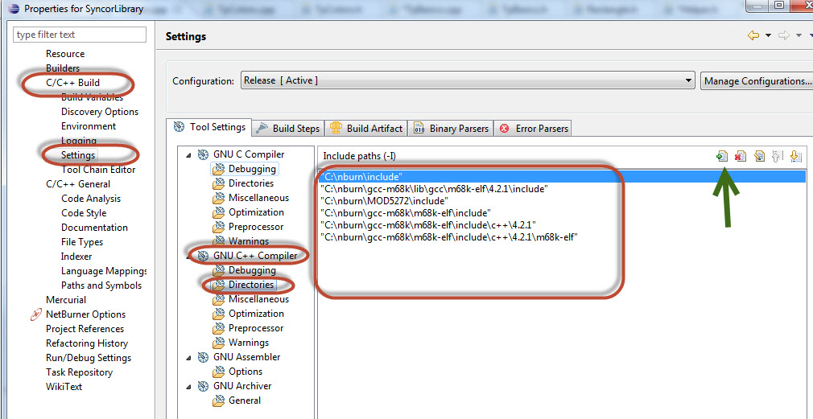This screenshot has height=419, width=813.
Task: Select Debugging under GNU C Compiler
Action: coord(252,169)
